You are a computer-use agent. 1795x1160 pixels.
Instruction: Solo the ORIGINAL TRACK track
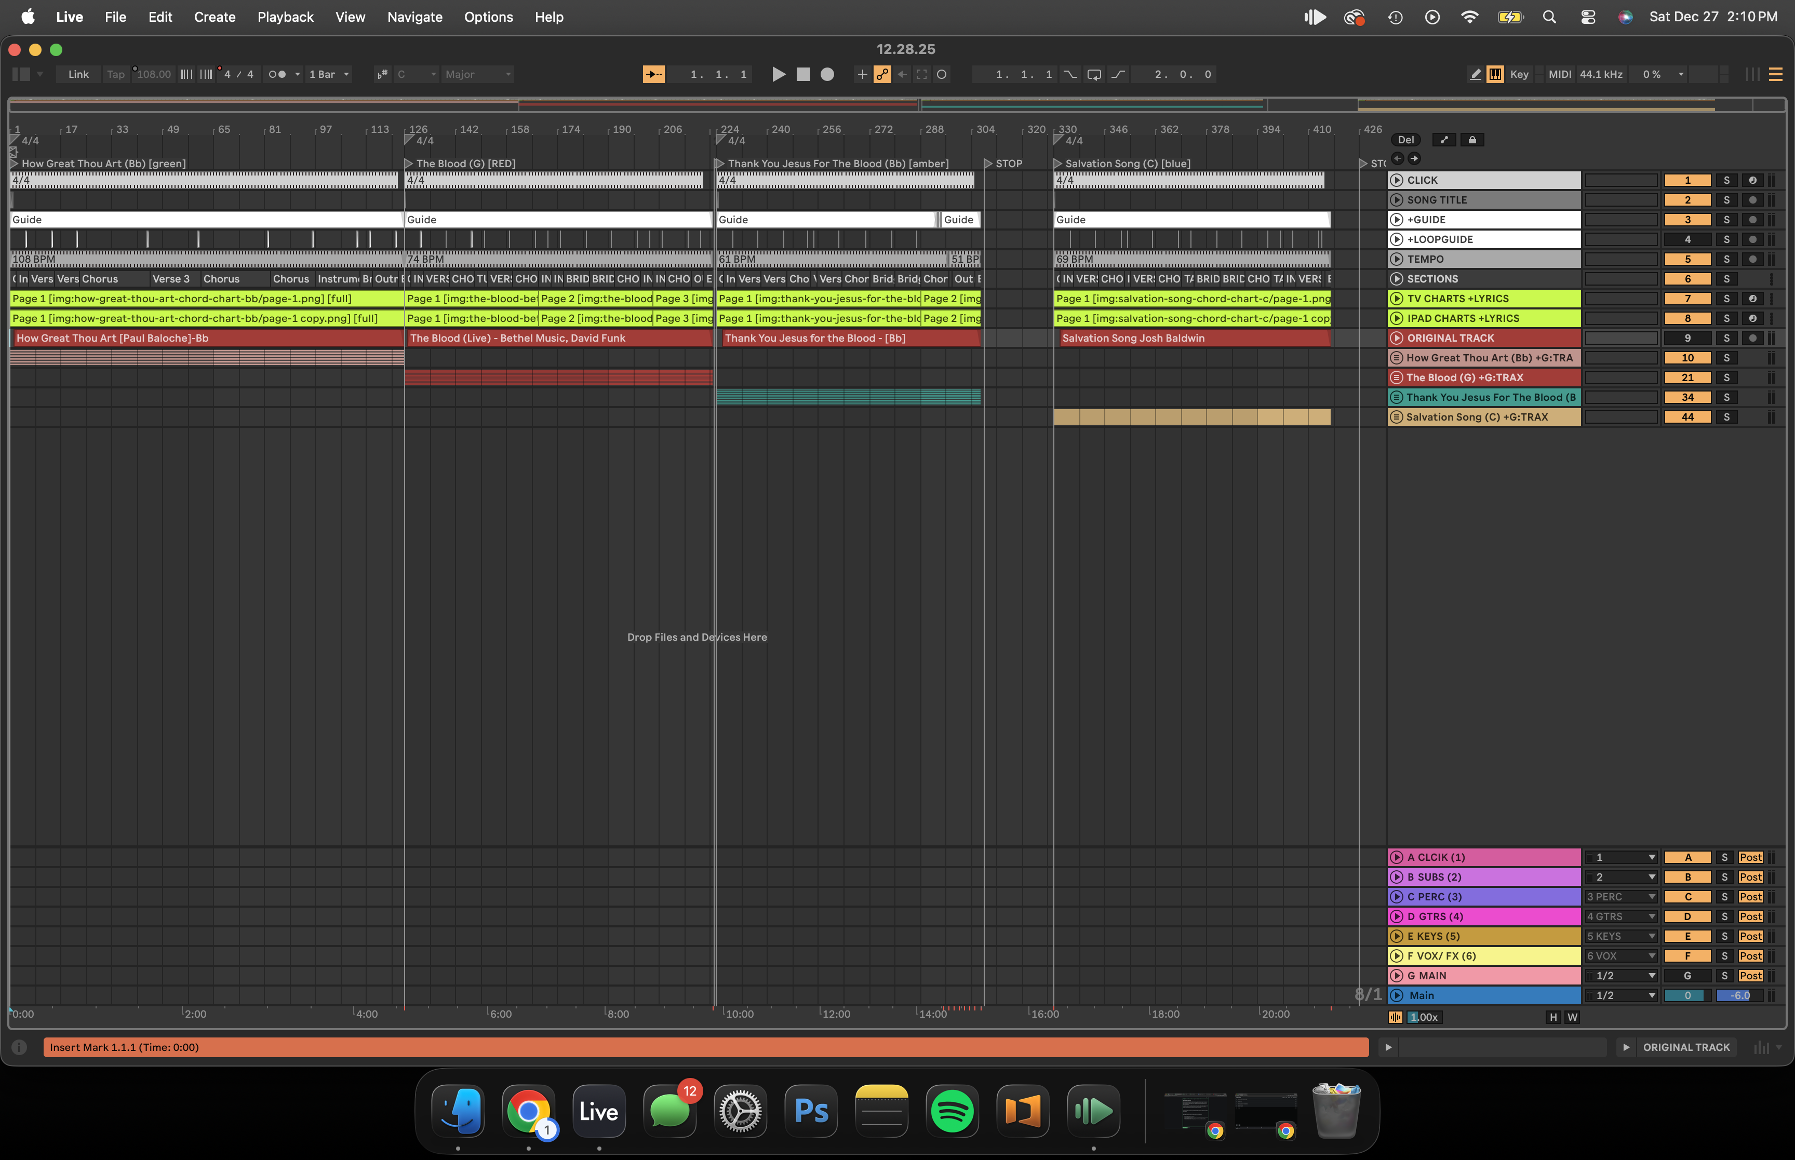[x=1726, y=338]
